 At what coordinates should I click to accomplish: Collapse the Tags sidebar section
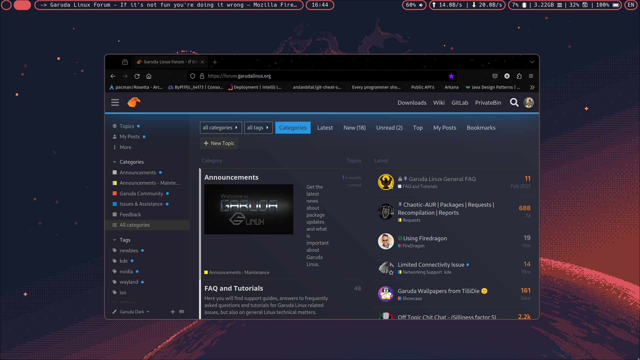pos(122,240)
